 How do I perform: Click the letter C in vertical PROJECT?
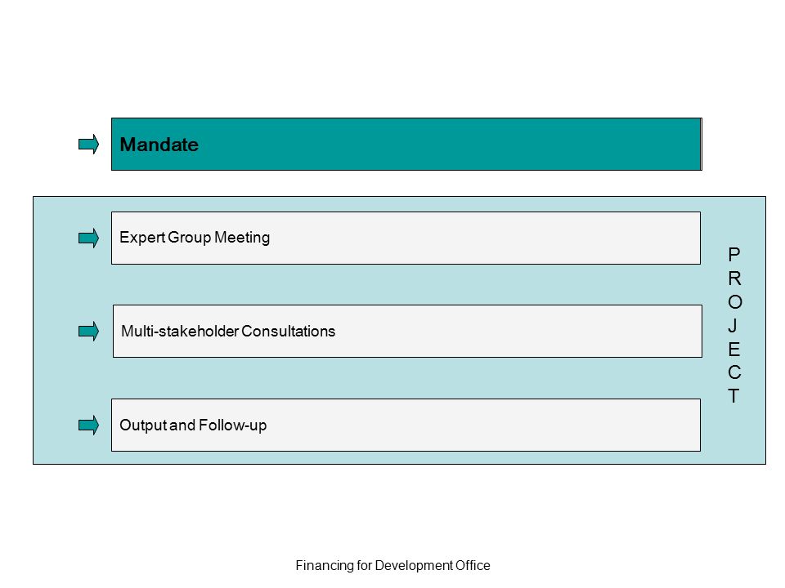tap(734, 372)
